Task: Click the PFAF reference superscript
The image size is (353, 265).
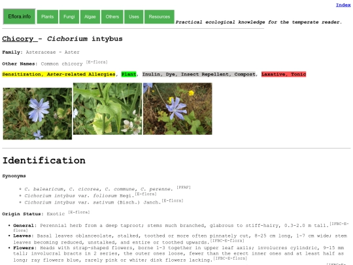Action: (184, 187)
